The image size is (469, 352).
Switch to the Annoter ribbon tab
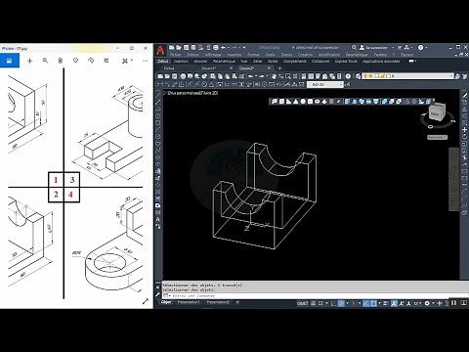tap(200, 61)
